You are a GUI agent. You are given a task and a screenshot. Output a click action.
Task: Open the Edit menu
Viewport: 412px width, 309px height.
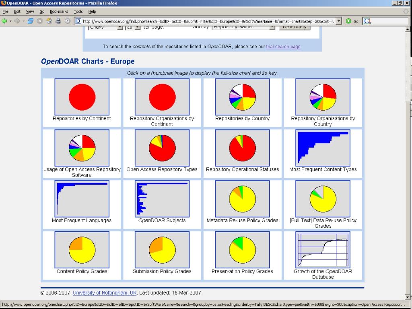17,12
